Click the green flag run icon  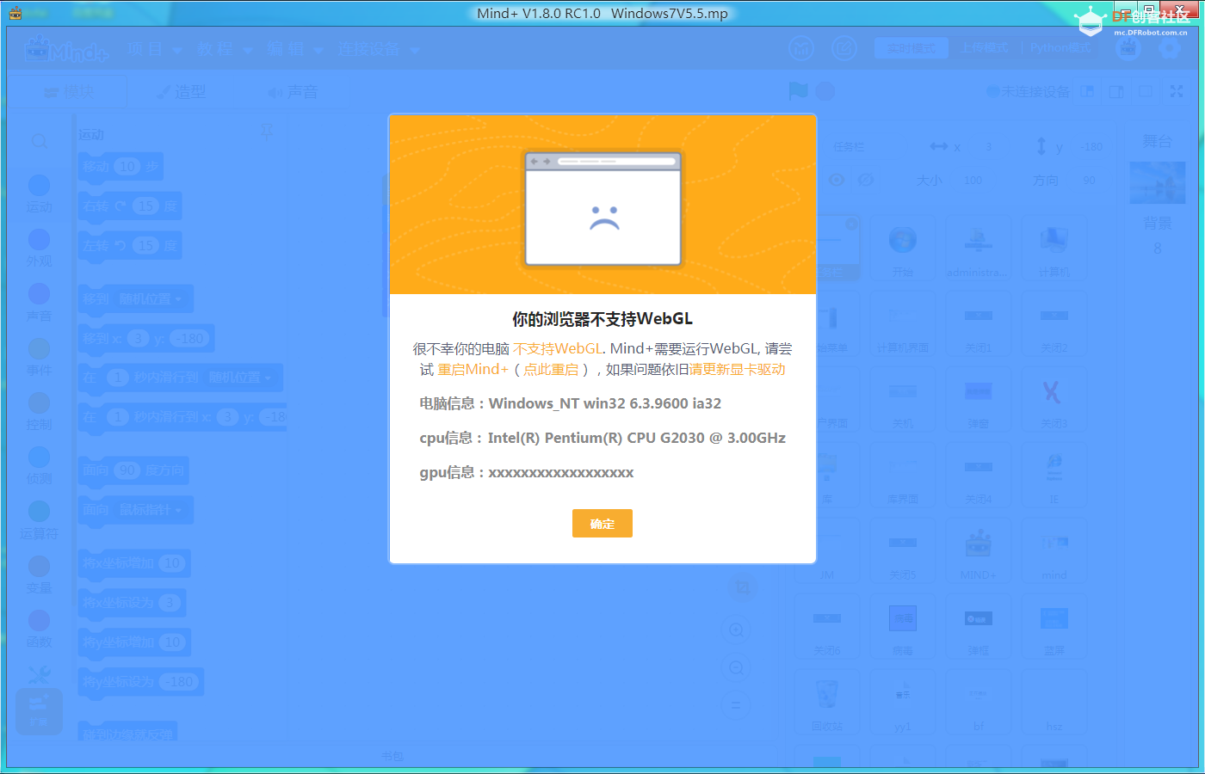(798, 91)
